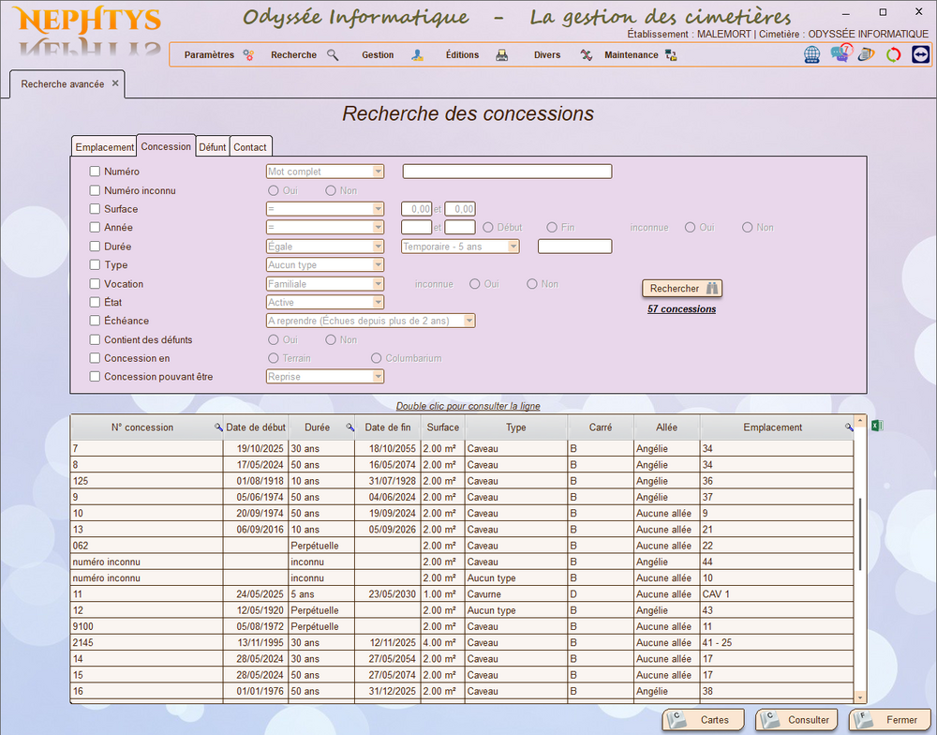This screenshot has width=937, height=735.
Task: Click the TeamViewer remote support icon
Action: (x=920, y=54)
